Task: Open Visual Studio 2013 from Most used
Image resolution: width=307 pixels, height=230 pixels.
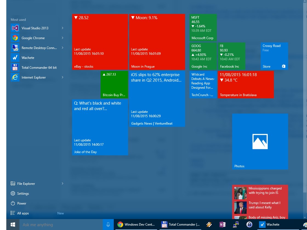Action: click(x=35, y=28)
